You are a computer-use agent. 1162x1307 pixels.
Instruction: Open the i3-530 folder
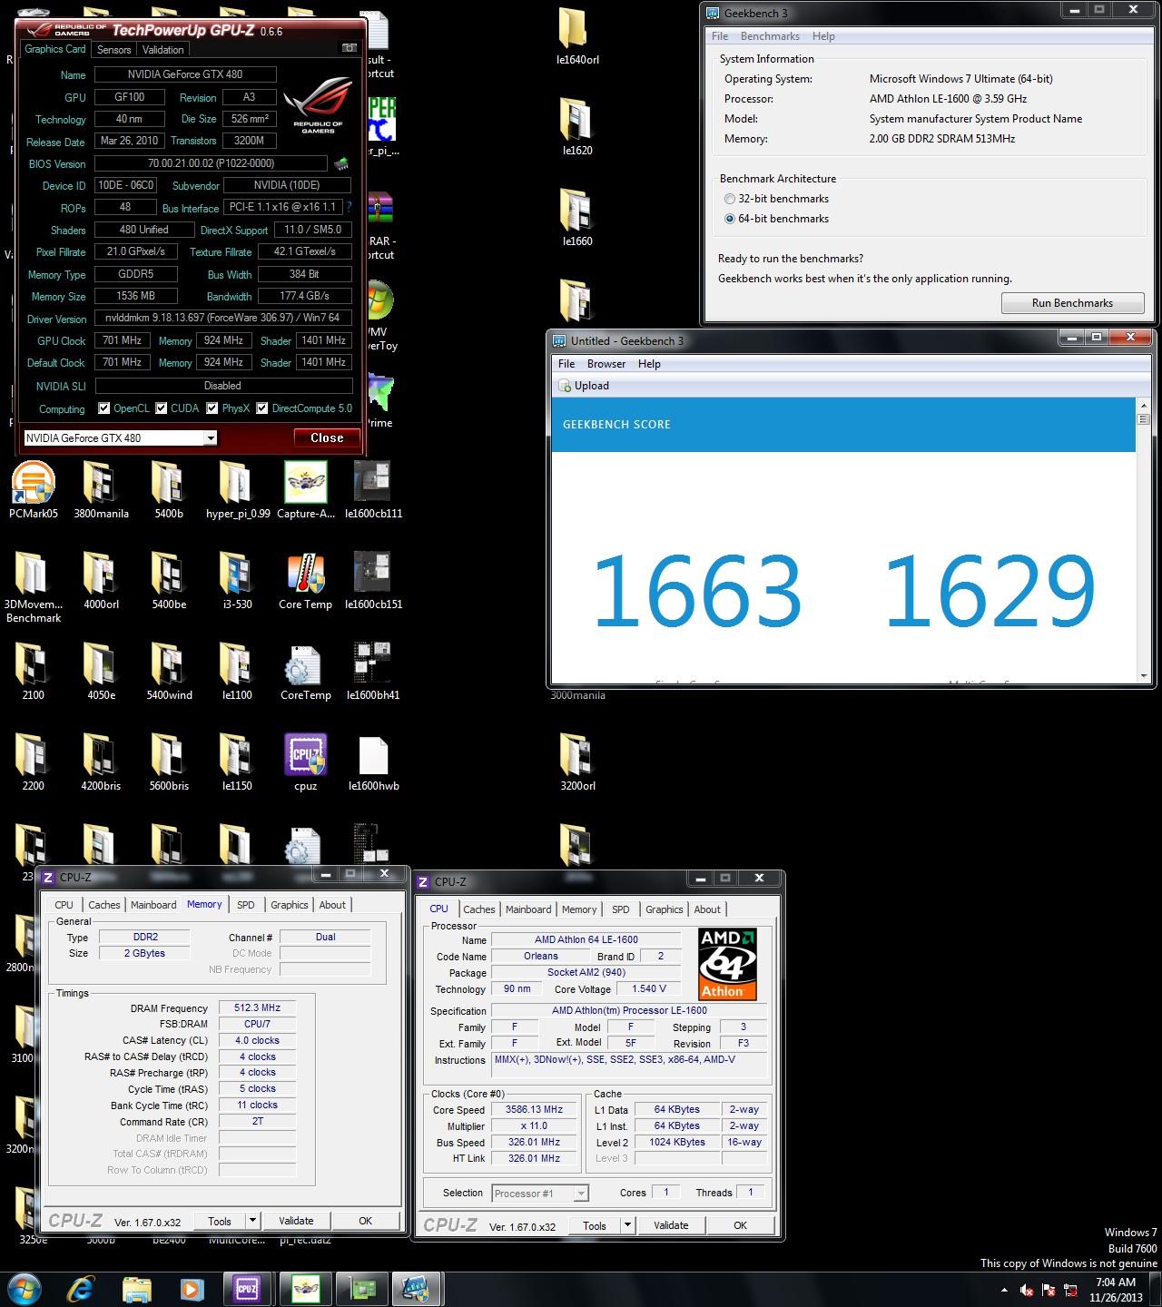(237, 581)
